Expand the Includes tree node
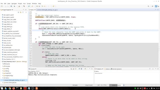 click(3, 66)
